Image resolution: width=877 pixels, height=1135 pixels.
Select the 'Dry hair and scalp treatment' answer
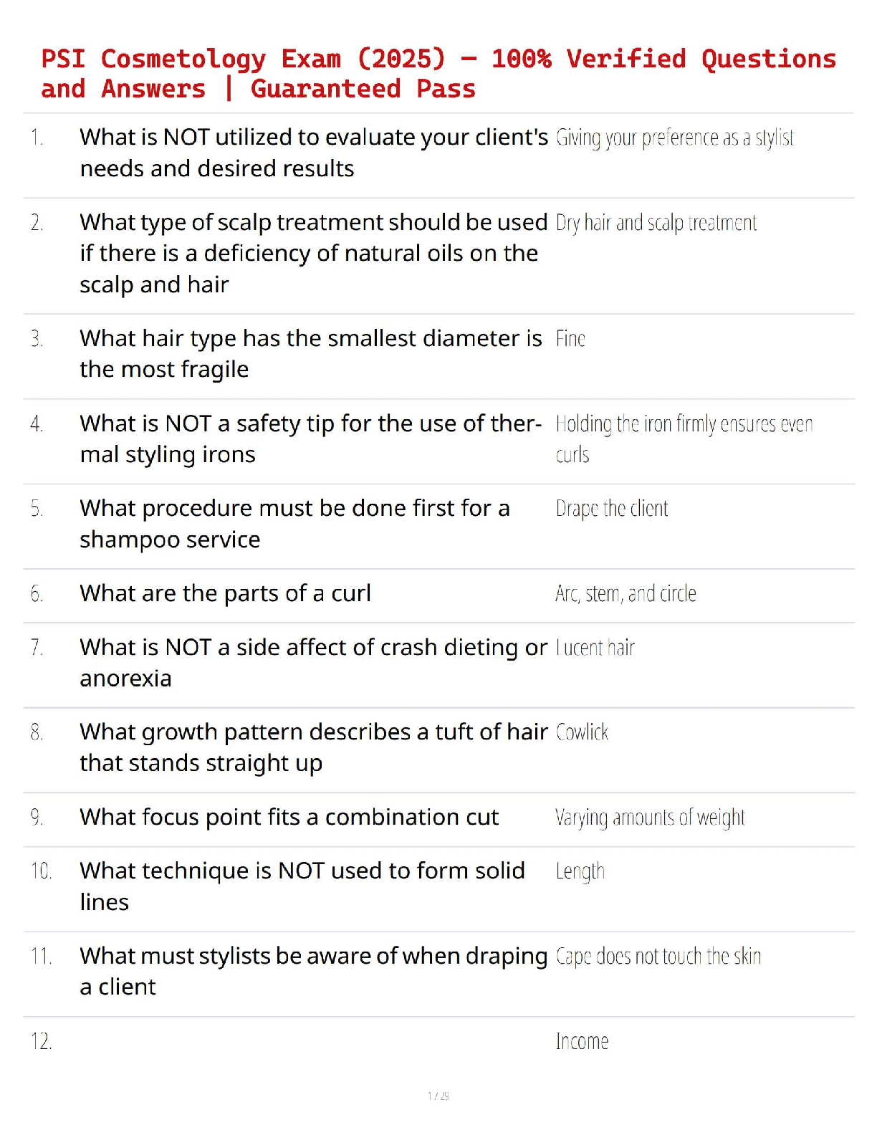pyautogui.click(x=656, y=223)
